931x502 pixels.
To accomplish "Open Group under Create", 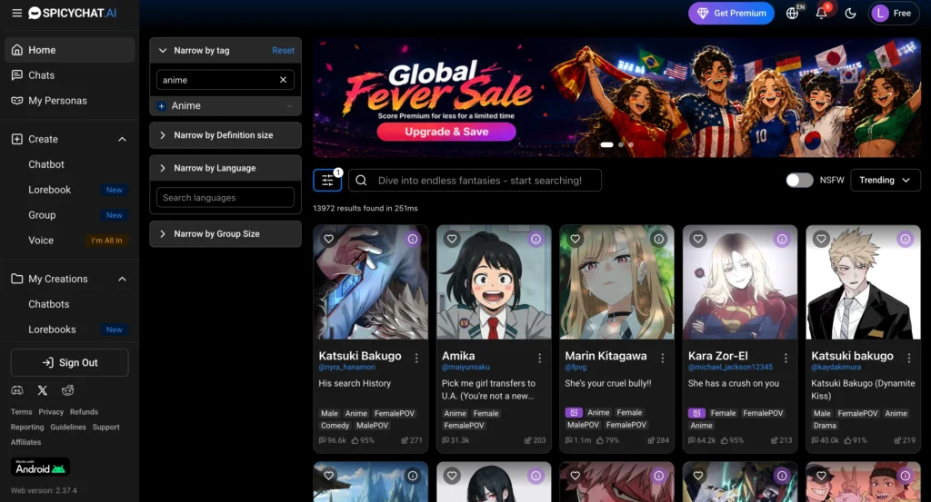I will 42,215.
